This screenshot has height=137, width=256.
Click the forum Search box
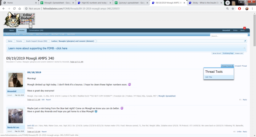(x=228, y=36)
